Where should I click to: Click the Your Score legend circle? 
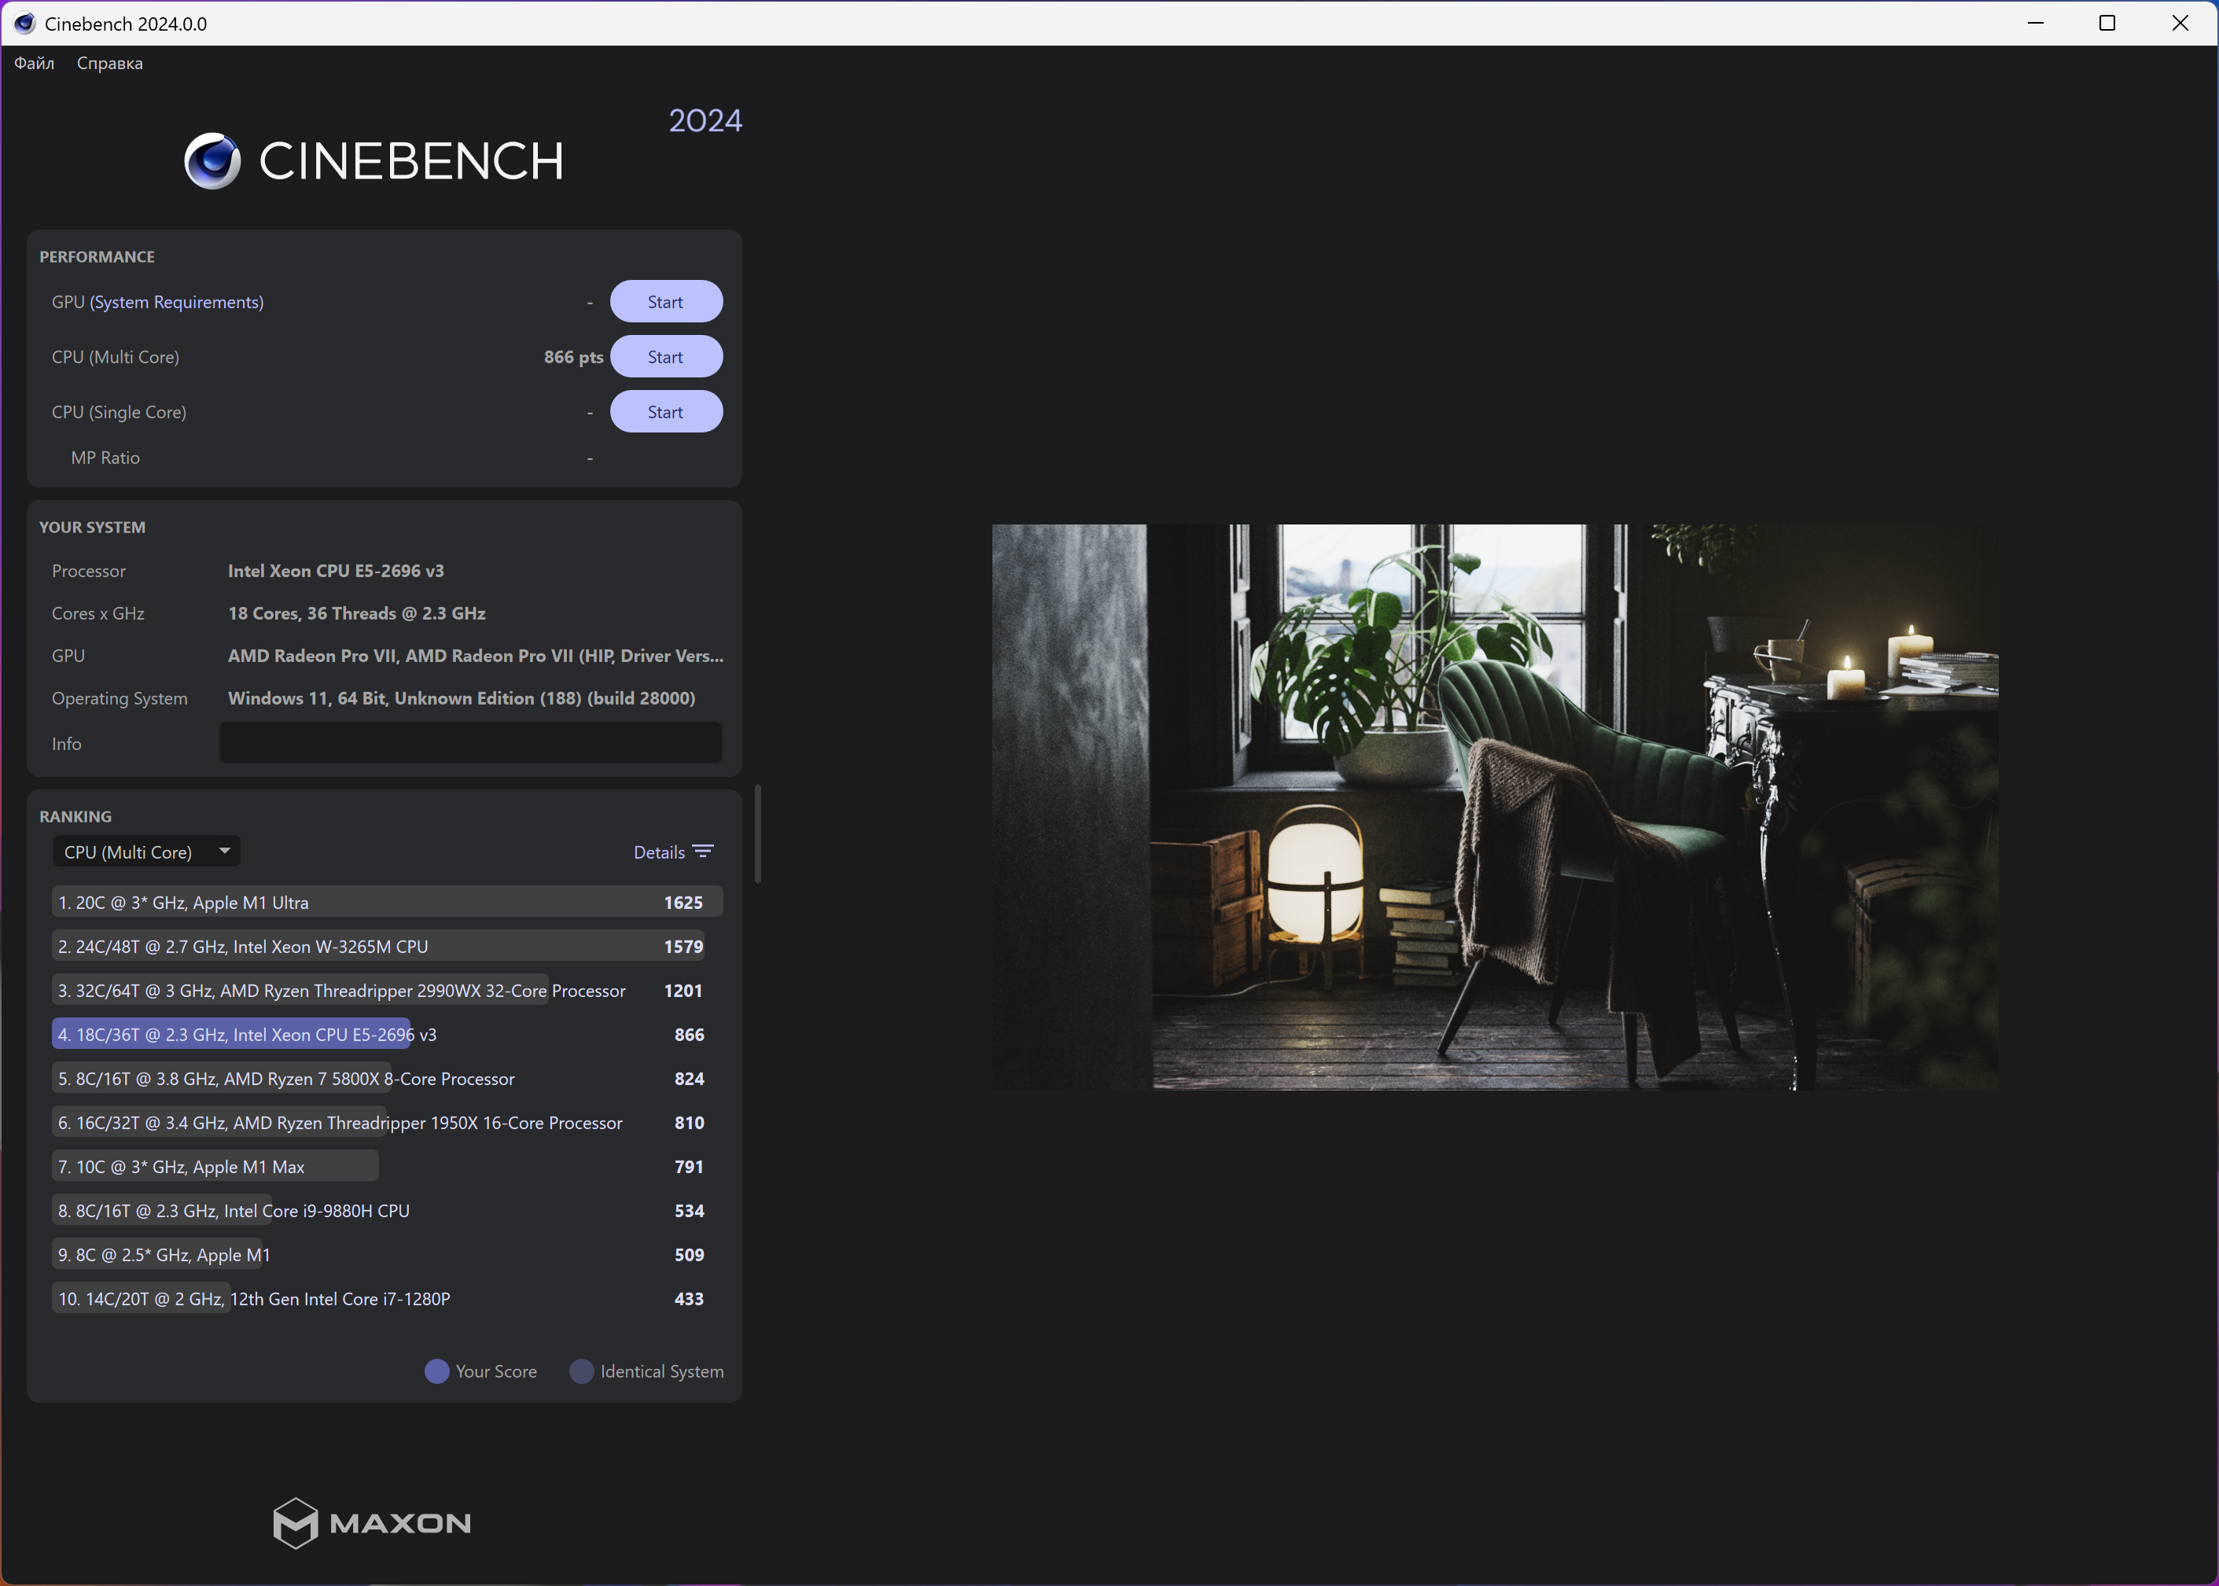click(x=436, y=1371)
